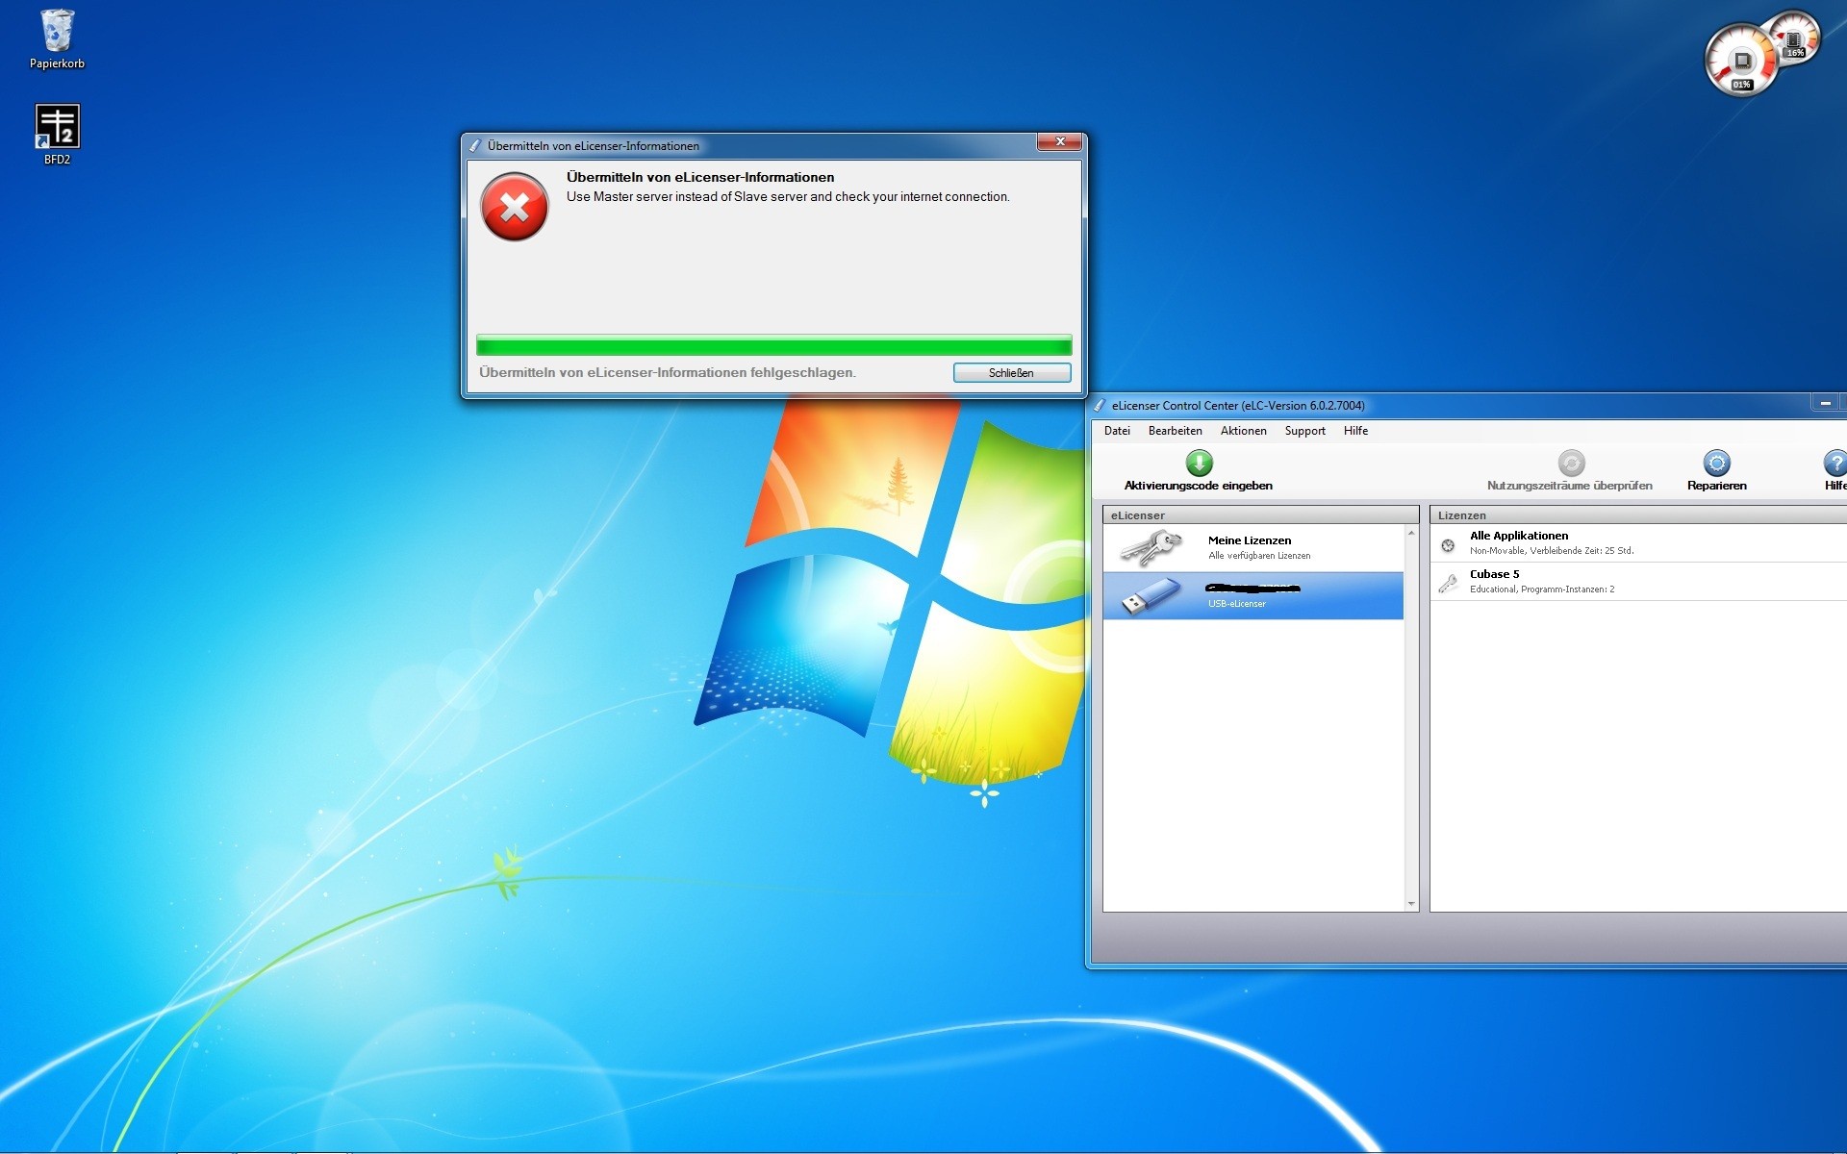1847x1154 pixels.
Task: Open the Support menu
Action: point(1304,431)
